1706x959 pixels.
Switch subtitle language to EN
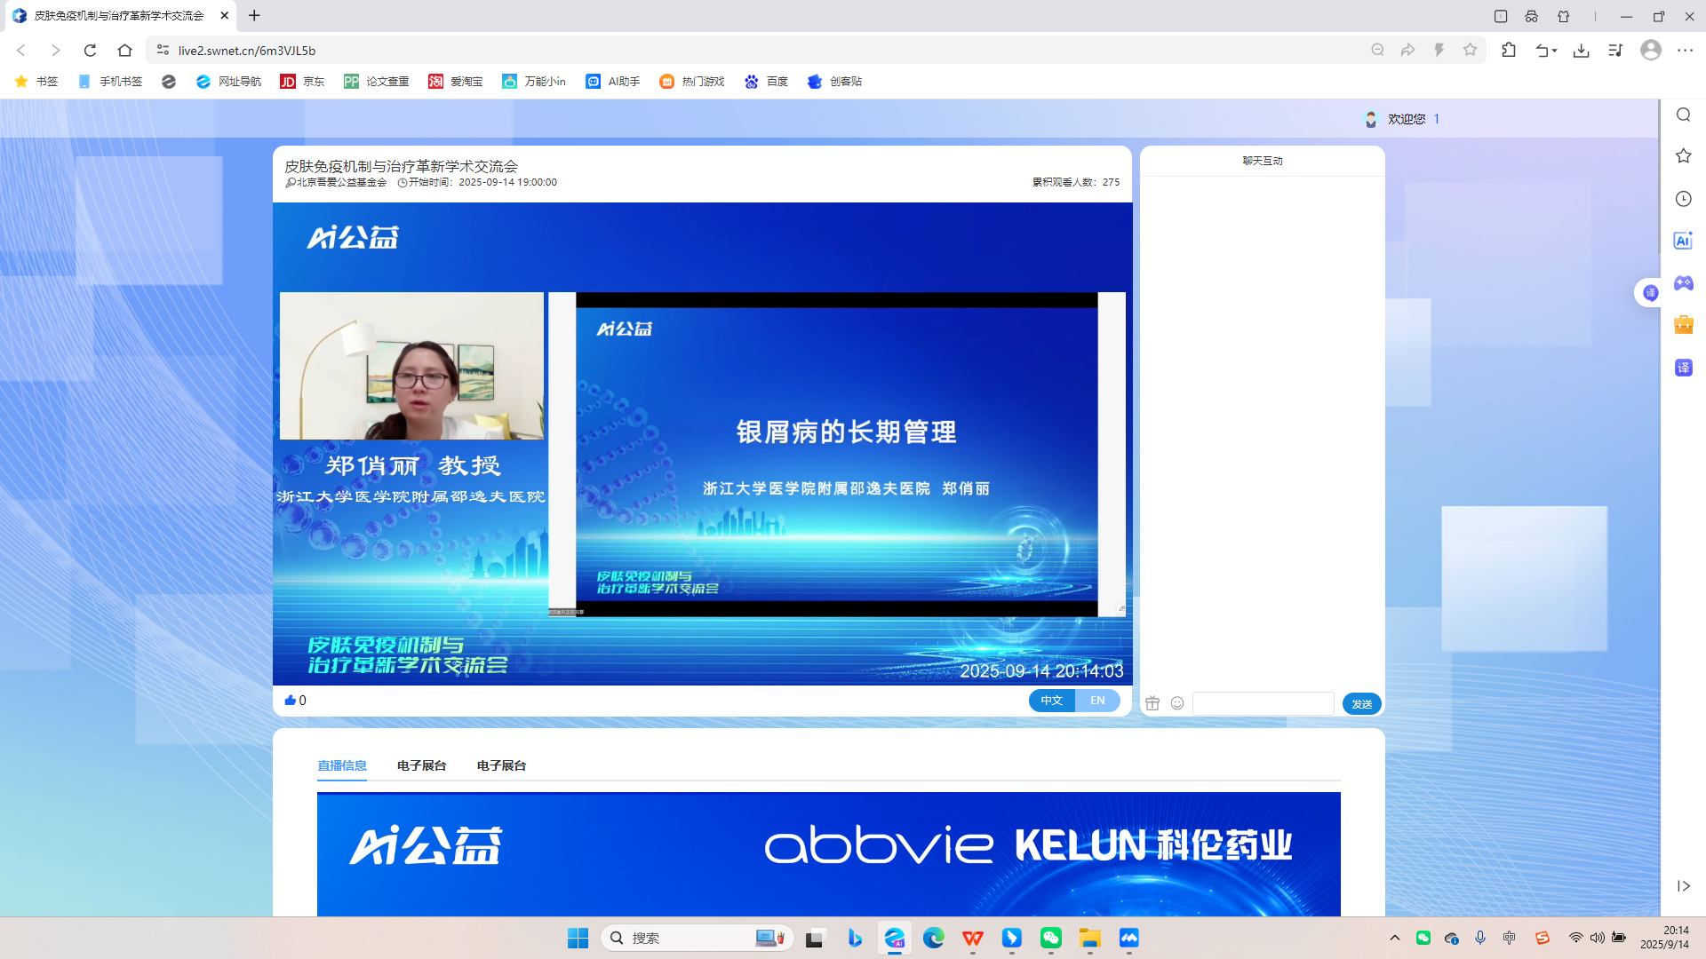click(1098, 701)
